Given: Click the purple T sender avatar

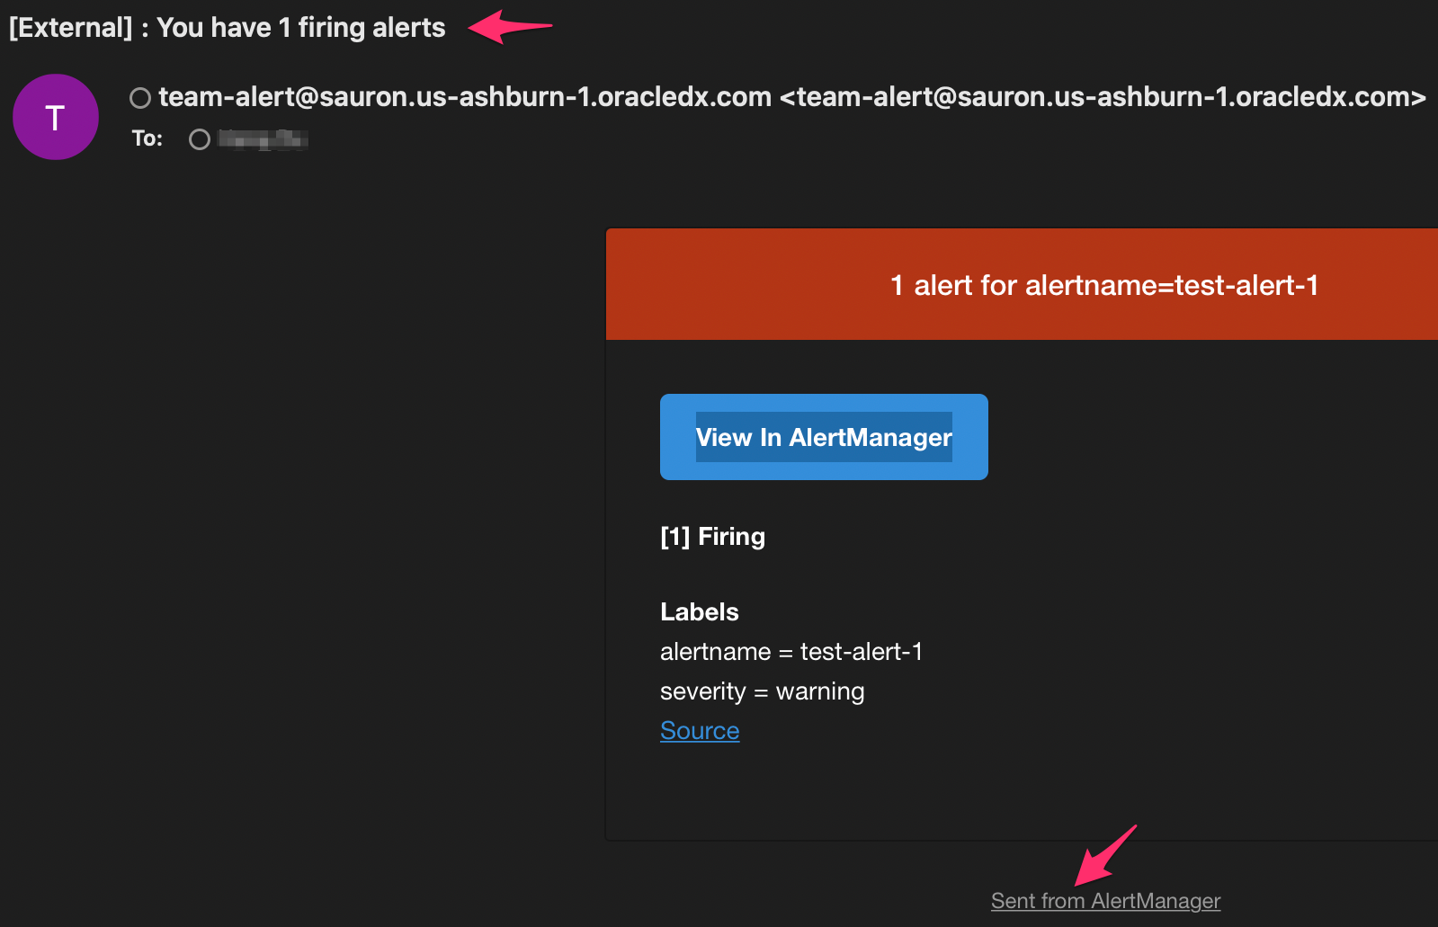Looking at the screenshot, I should (55, 117).
